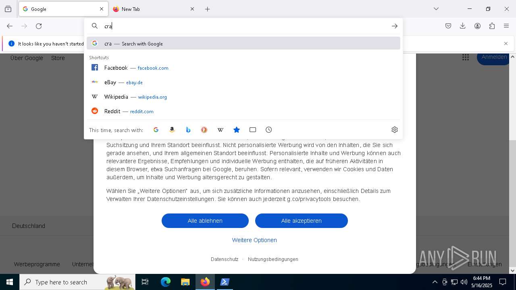Open the Google apps grid icon
Viewport: 516px width, 290px height.
click(466, 58)
